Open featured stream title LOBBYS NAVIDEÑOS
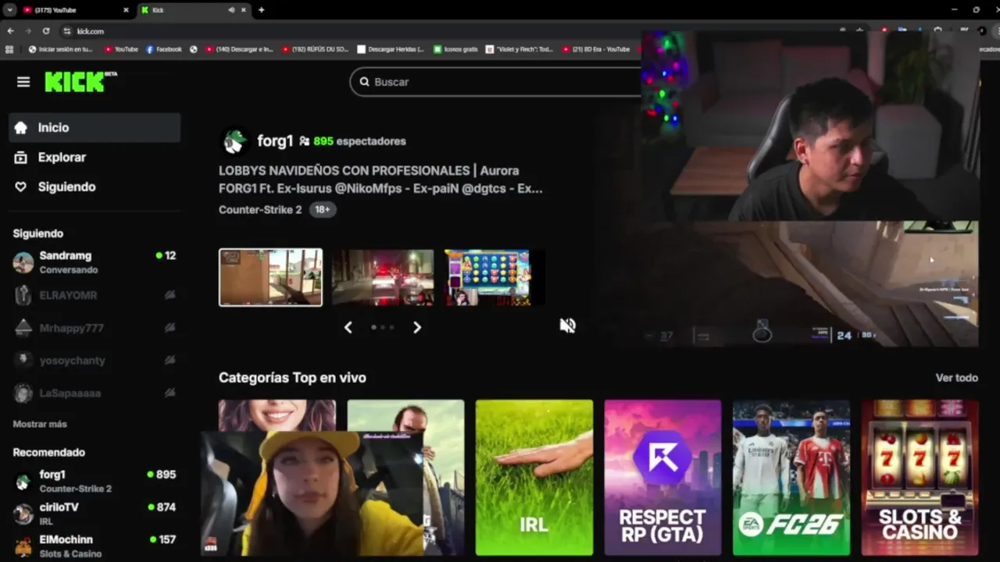The image size is (1000, 562). pos(380,180)
